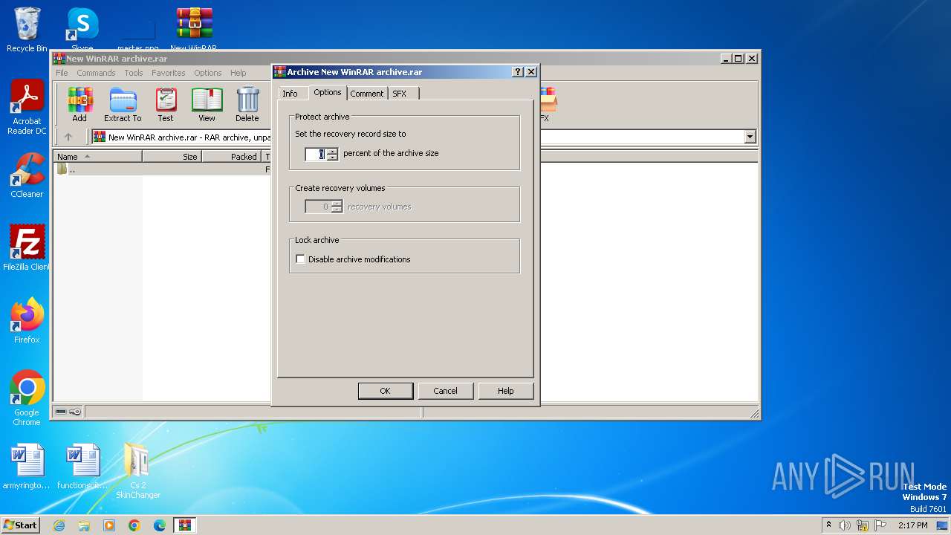This screenshot has height=535, width=951.
Task: Sort file list by Size column
Action: (x=172, y=157)
